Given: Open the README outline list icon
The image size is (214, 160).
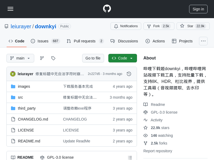Looking at the screenshot, I should (x=130, y=157).
